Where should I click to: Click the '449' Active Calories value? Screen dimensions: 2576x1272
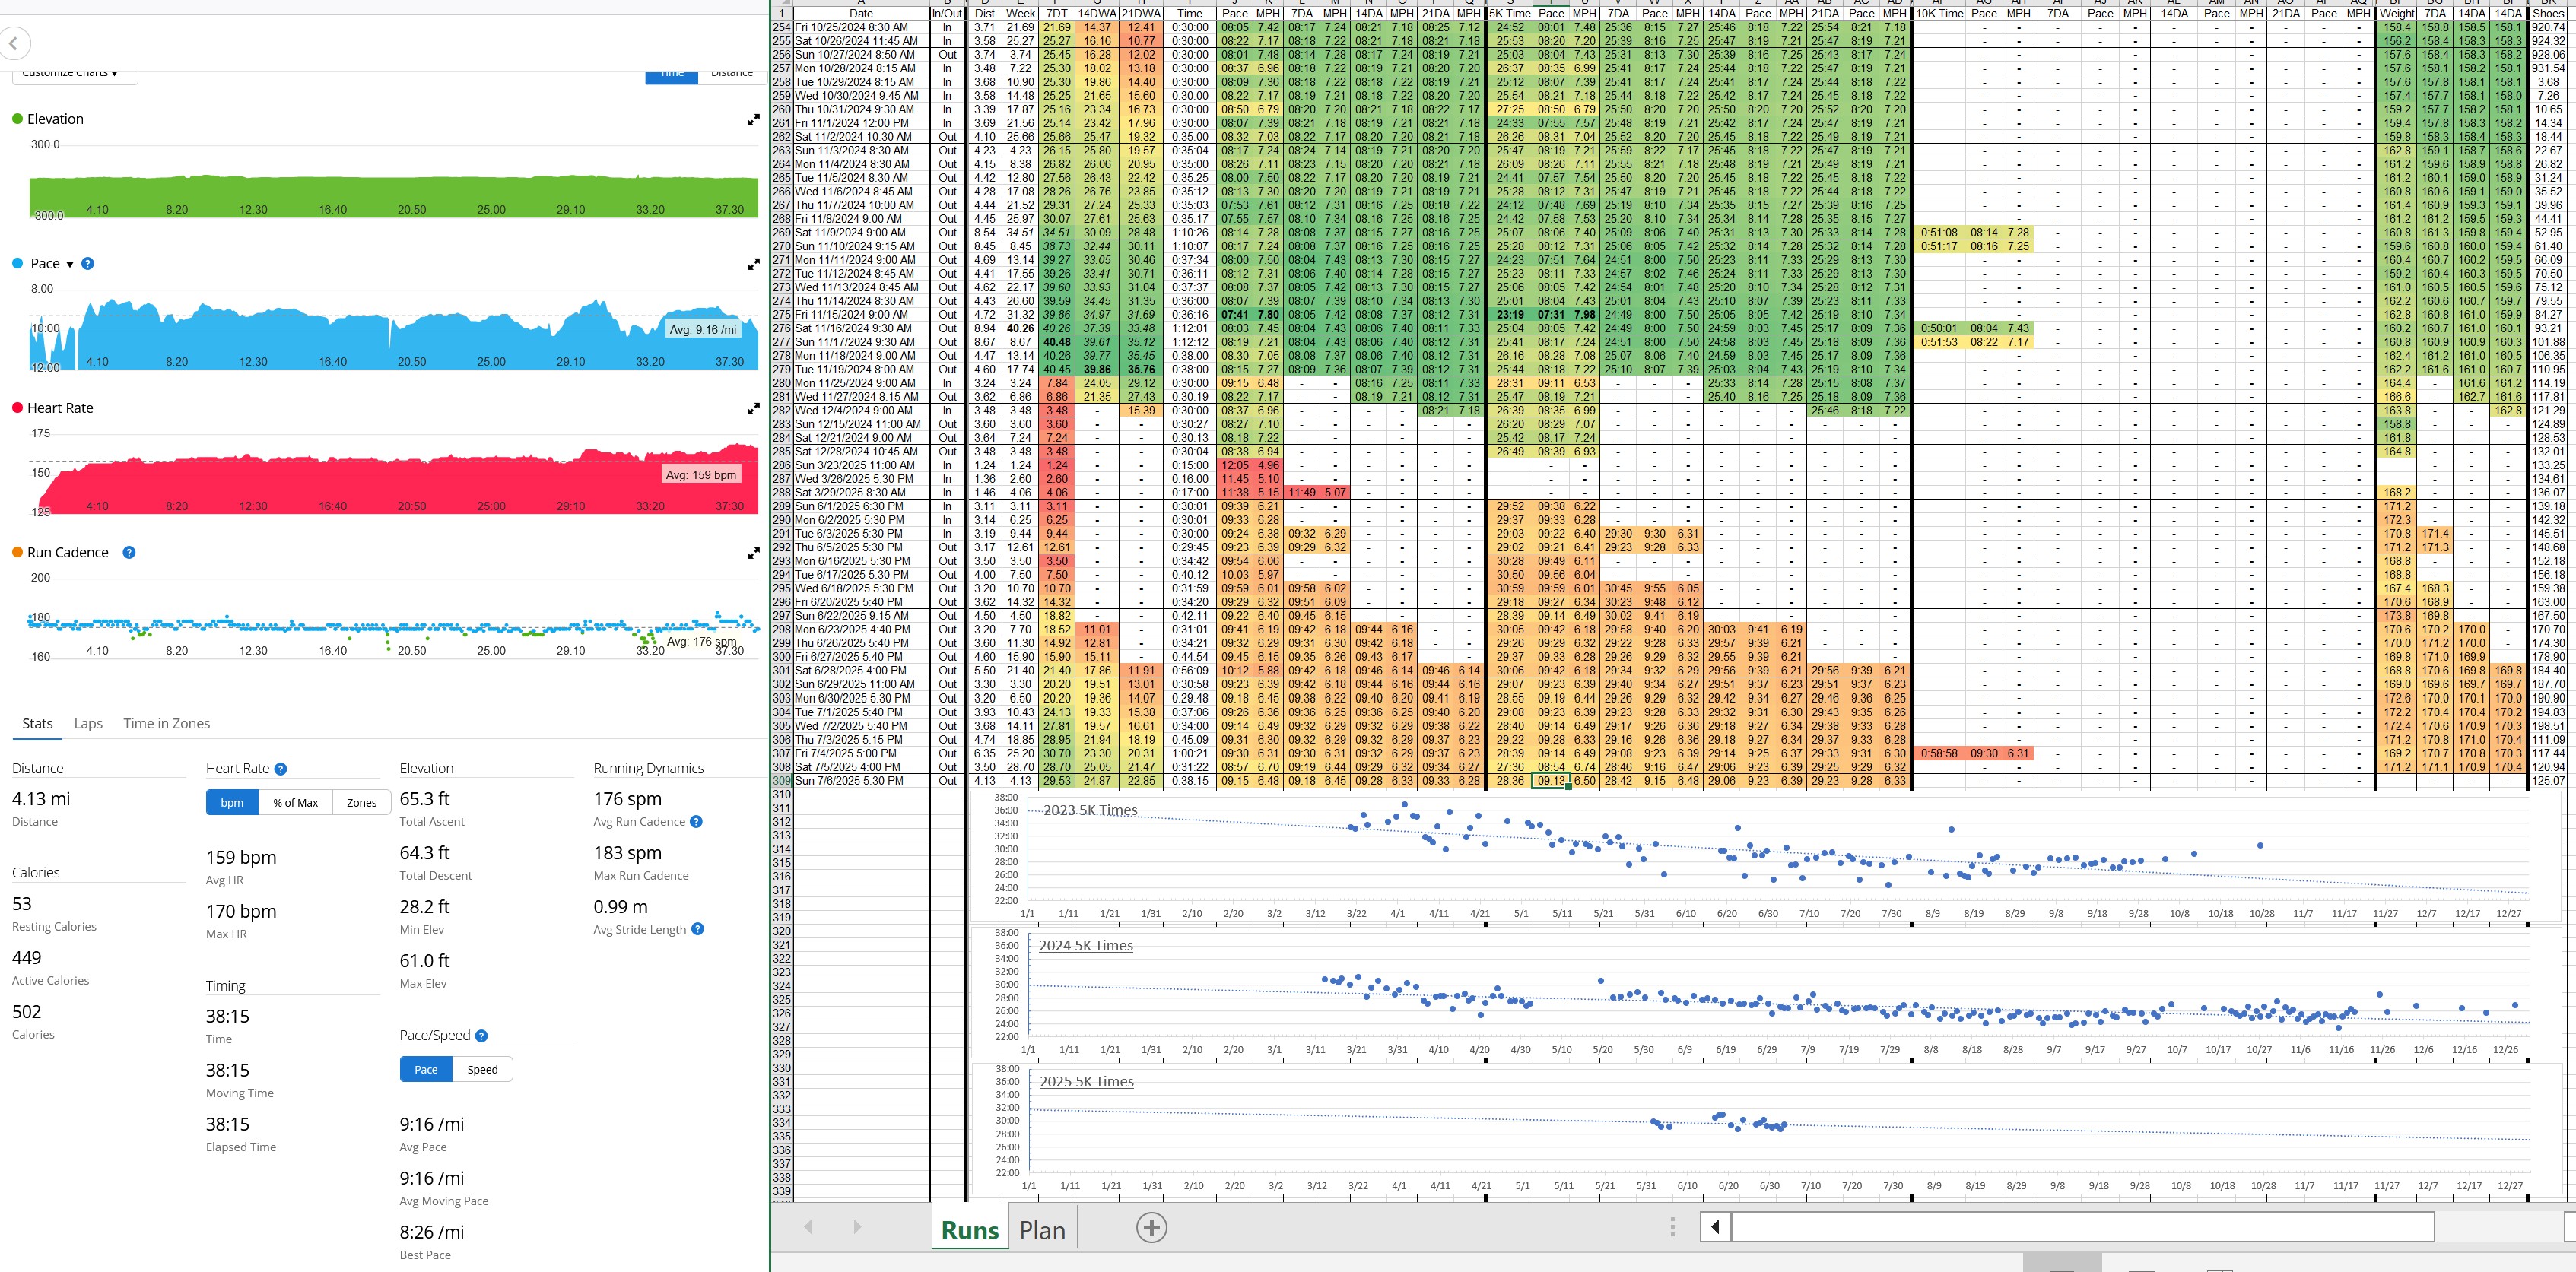coord(27,958)
